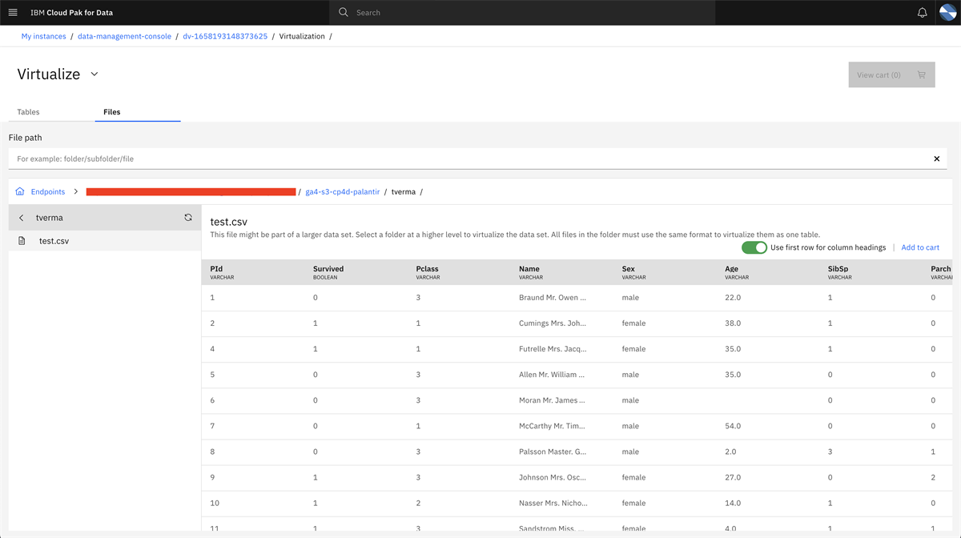Open data-management-console breadcrumb link
The height and width of the screenshot is (538, 961).
click(x=124, y=37)
